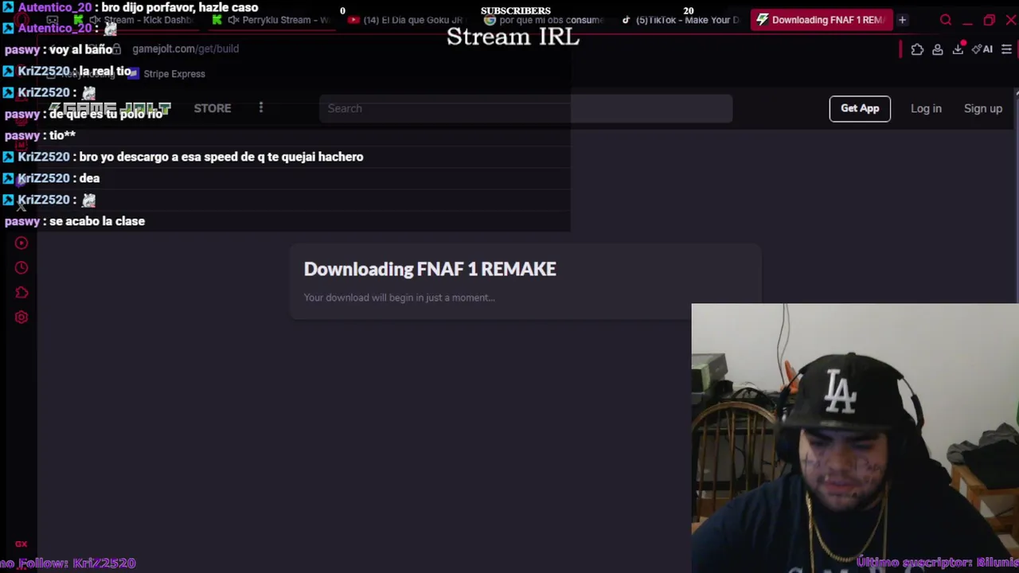The height and width of the screenshot is (573, 1019).
Task: Open the STORE link in Game Jolt header
Action: 213,108
